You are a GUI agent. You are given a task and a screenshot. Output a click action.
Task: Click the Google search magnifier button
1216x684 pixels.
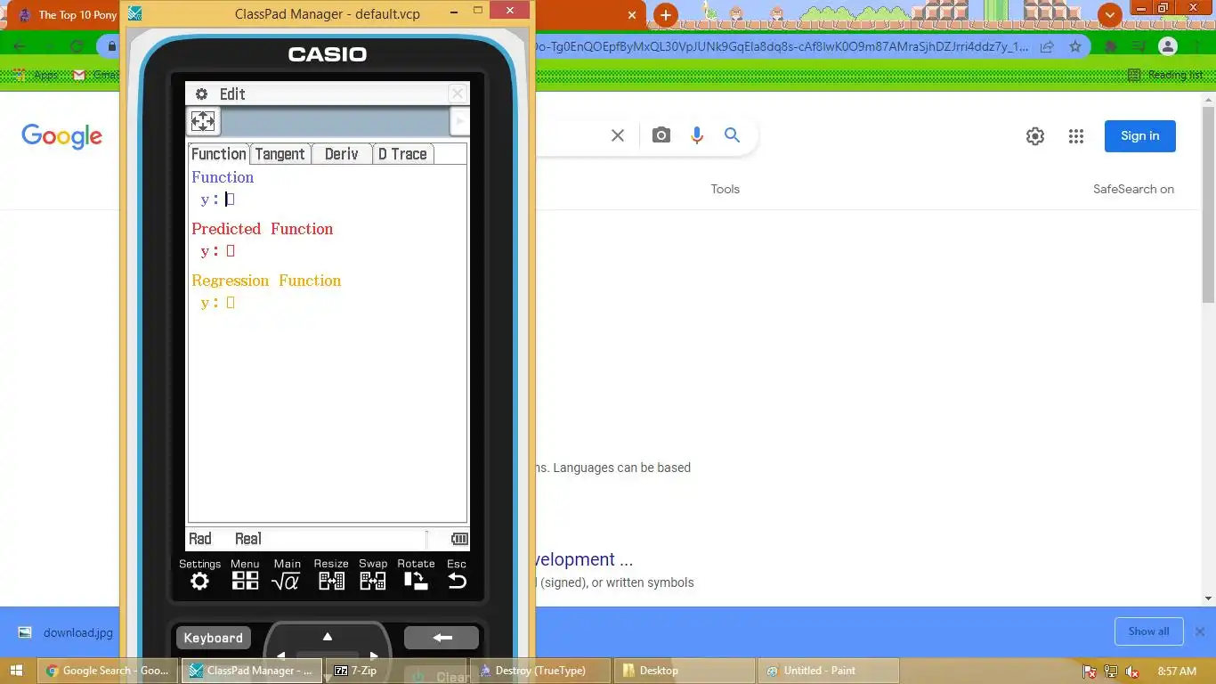coord(732,135)
